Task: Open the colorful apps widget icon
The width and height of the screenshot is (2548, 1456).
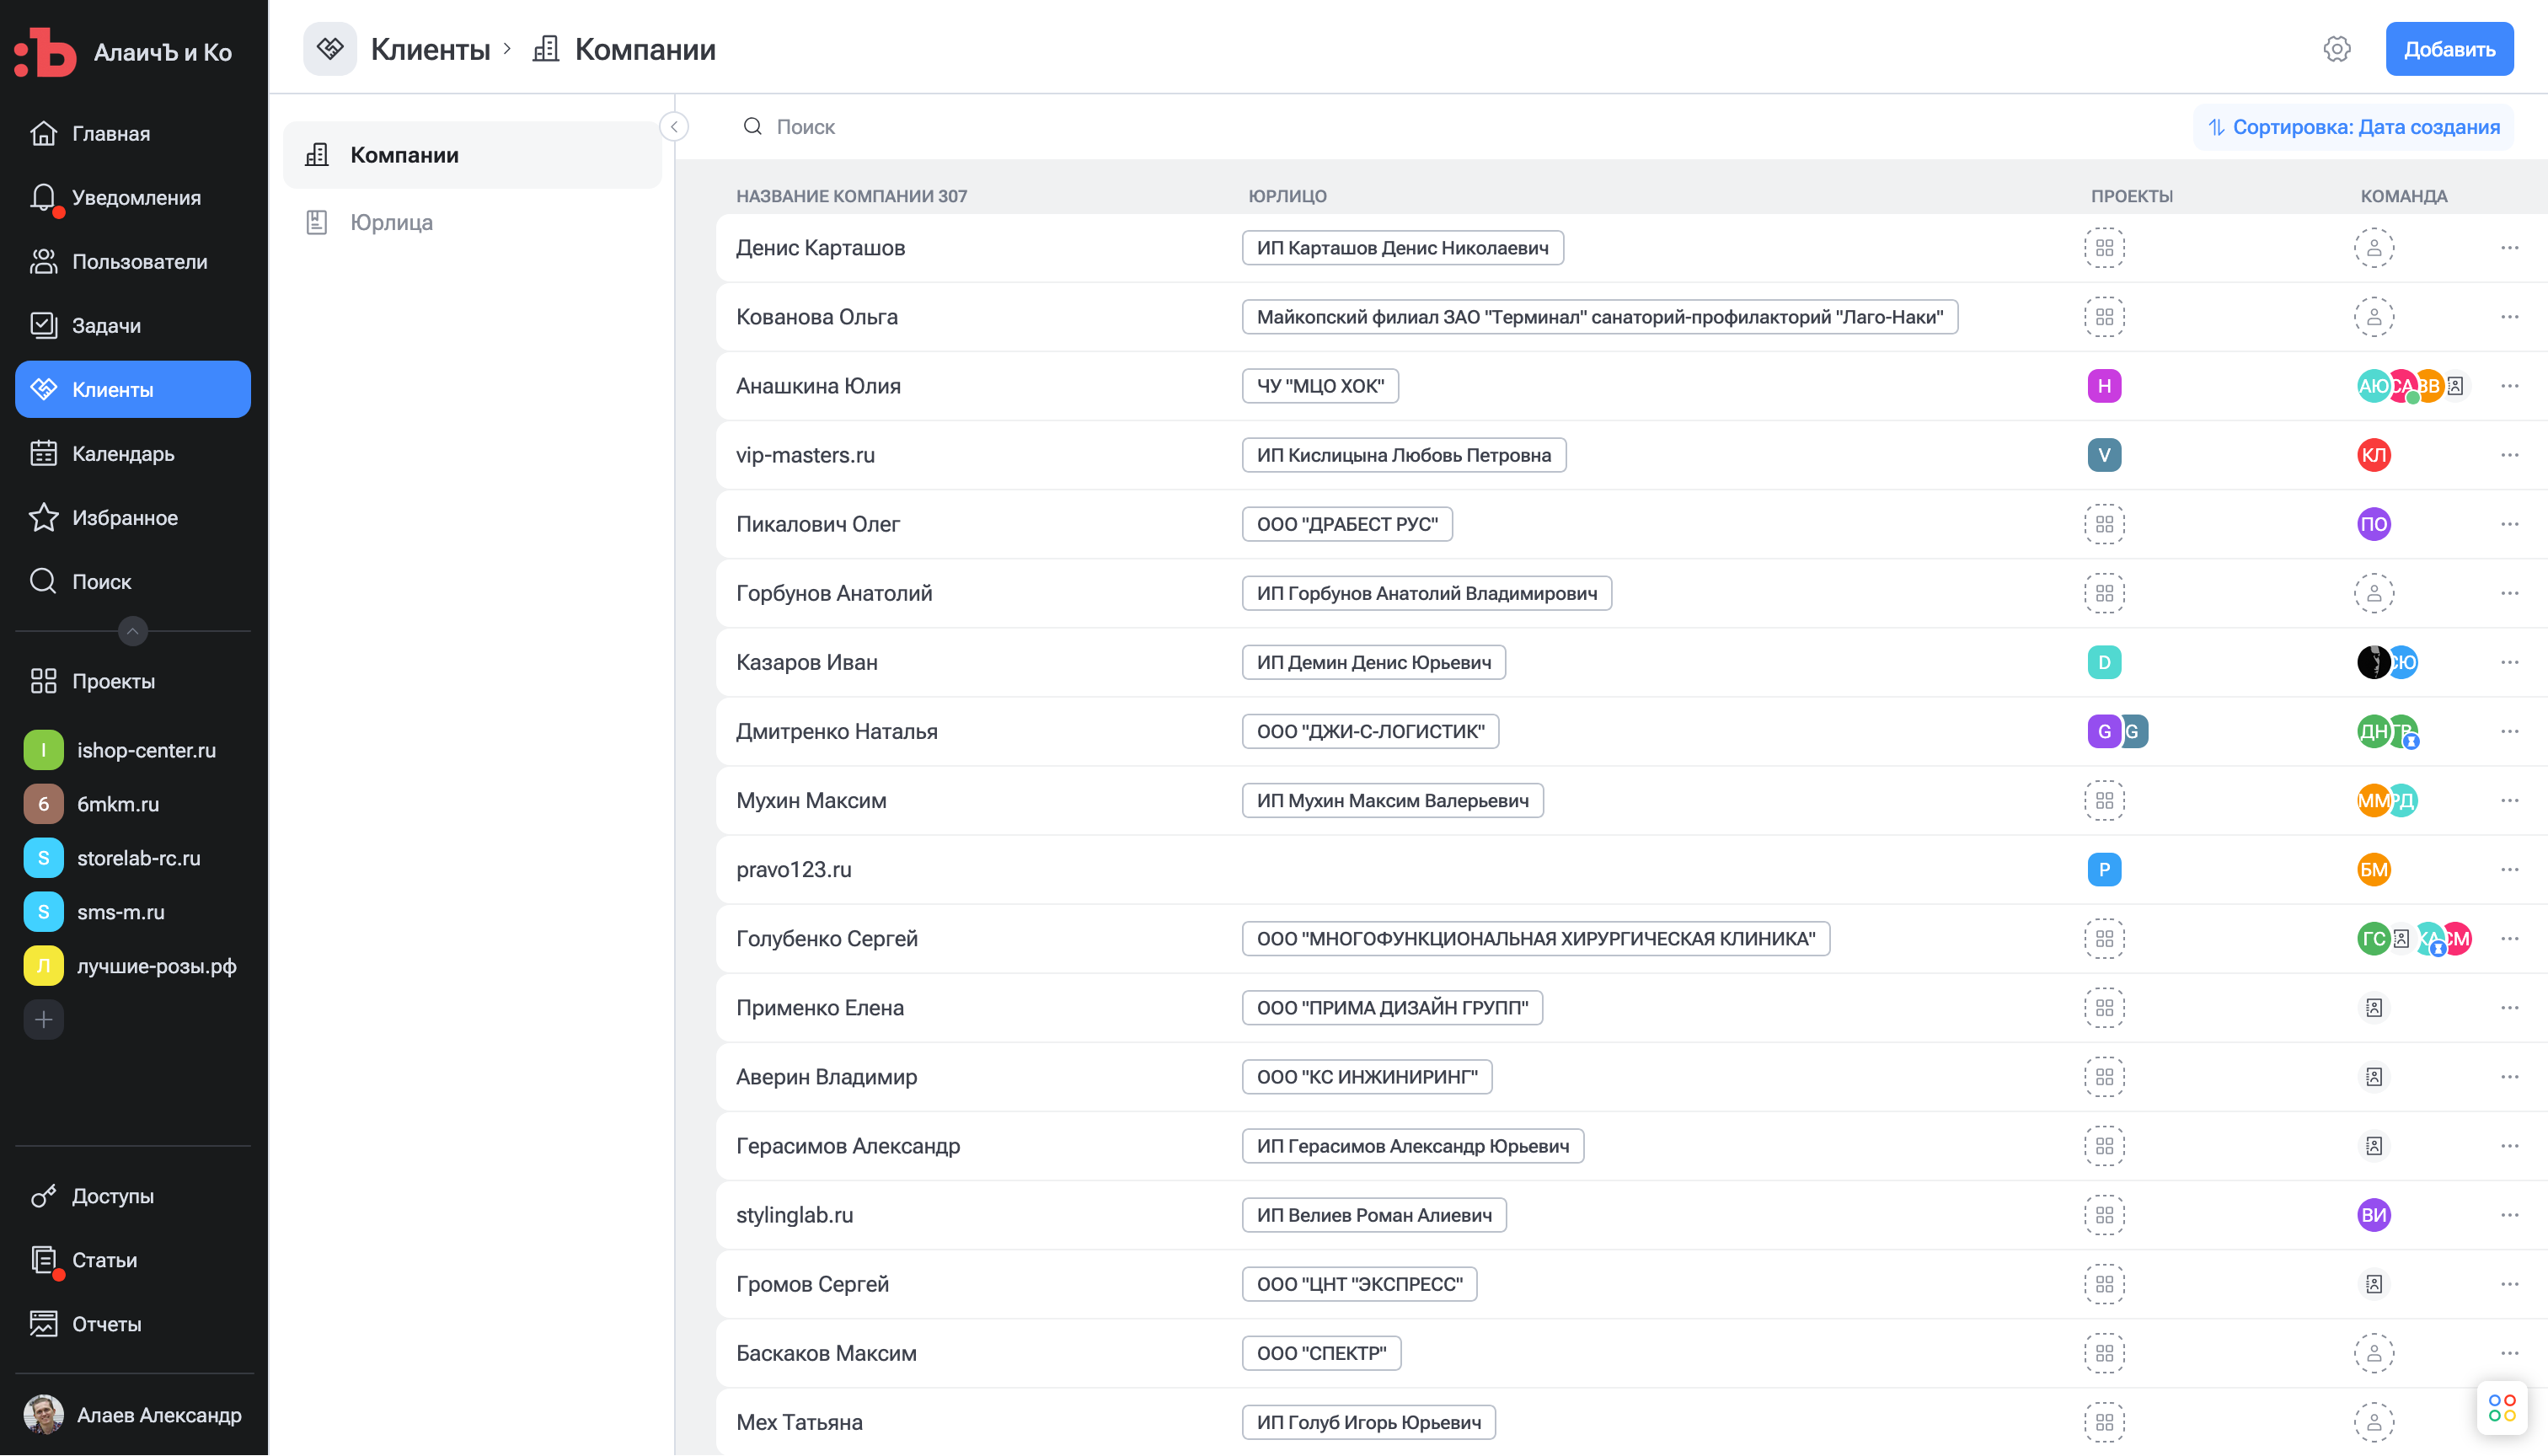Action: point(2501,1408)
